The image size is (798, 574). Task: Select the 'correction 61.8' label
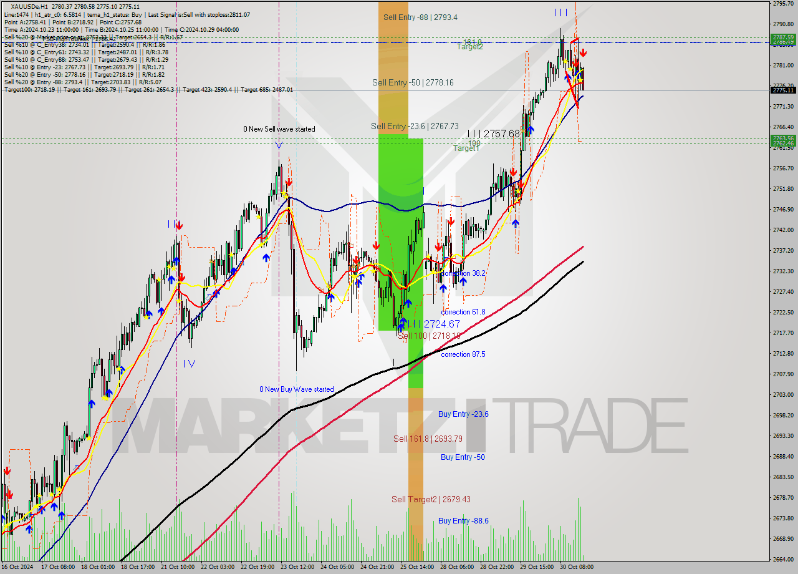(463, 312)
